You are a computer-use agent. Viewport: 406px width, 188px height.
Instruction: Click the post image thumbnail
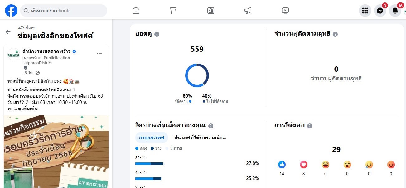[x=56, y=151]
